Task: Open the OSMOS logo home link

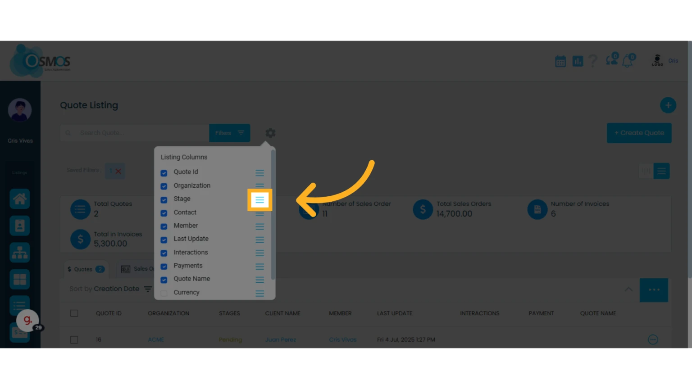Action: pyautogui.click(x=41, y=61)
